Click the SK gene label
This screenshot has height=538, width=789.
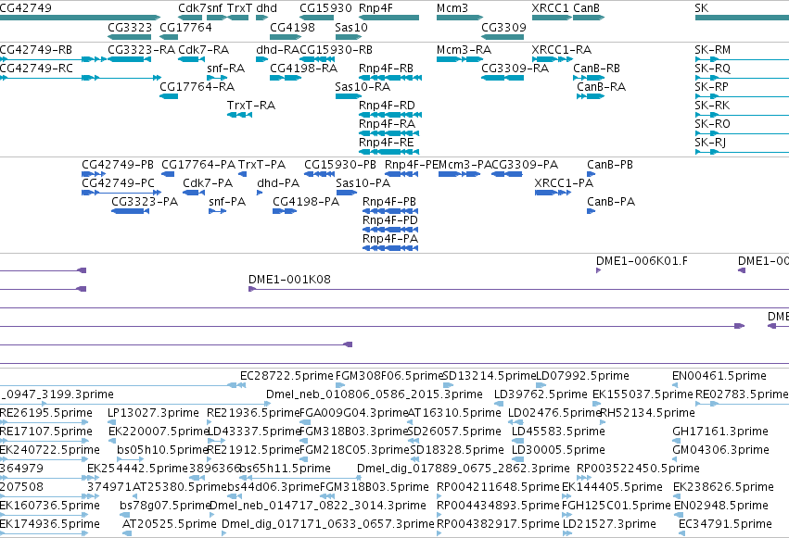pyautogui.click(x=702, y=8)
